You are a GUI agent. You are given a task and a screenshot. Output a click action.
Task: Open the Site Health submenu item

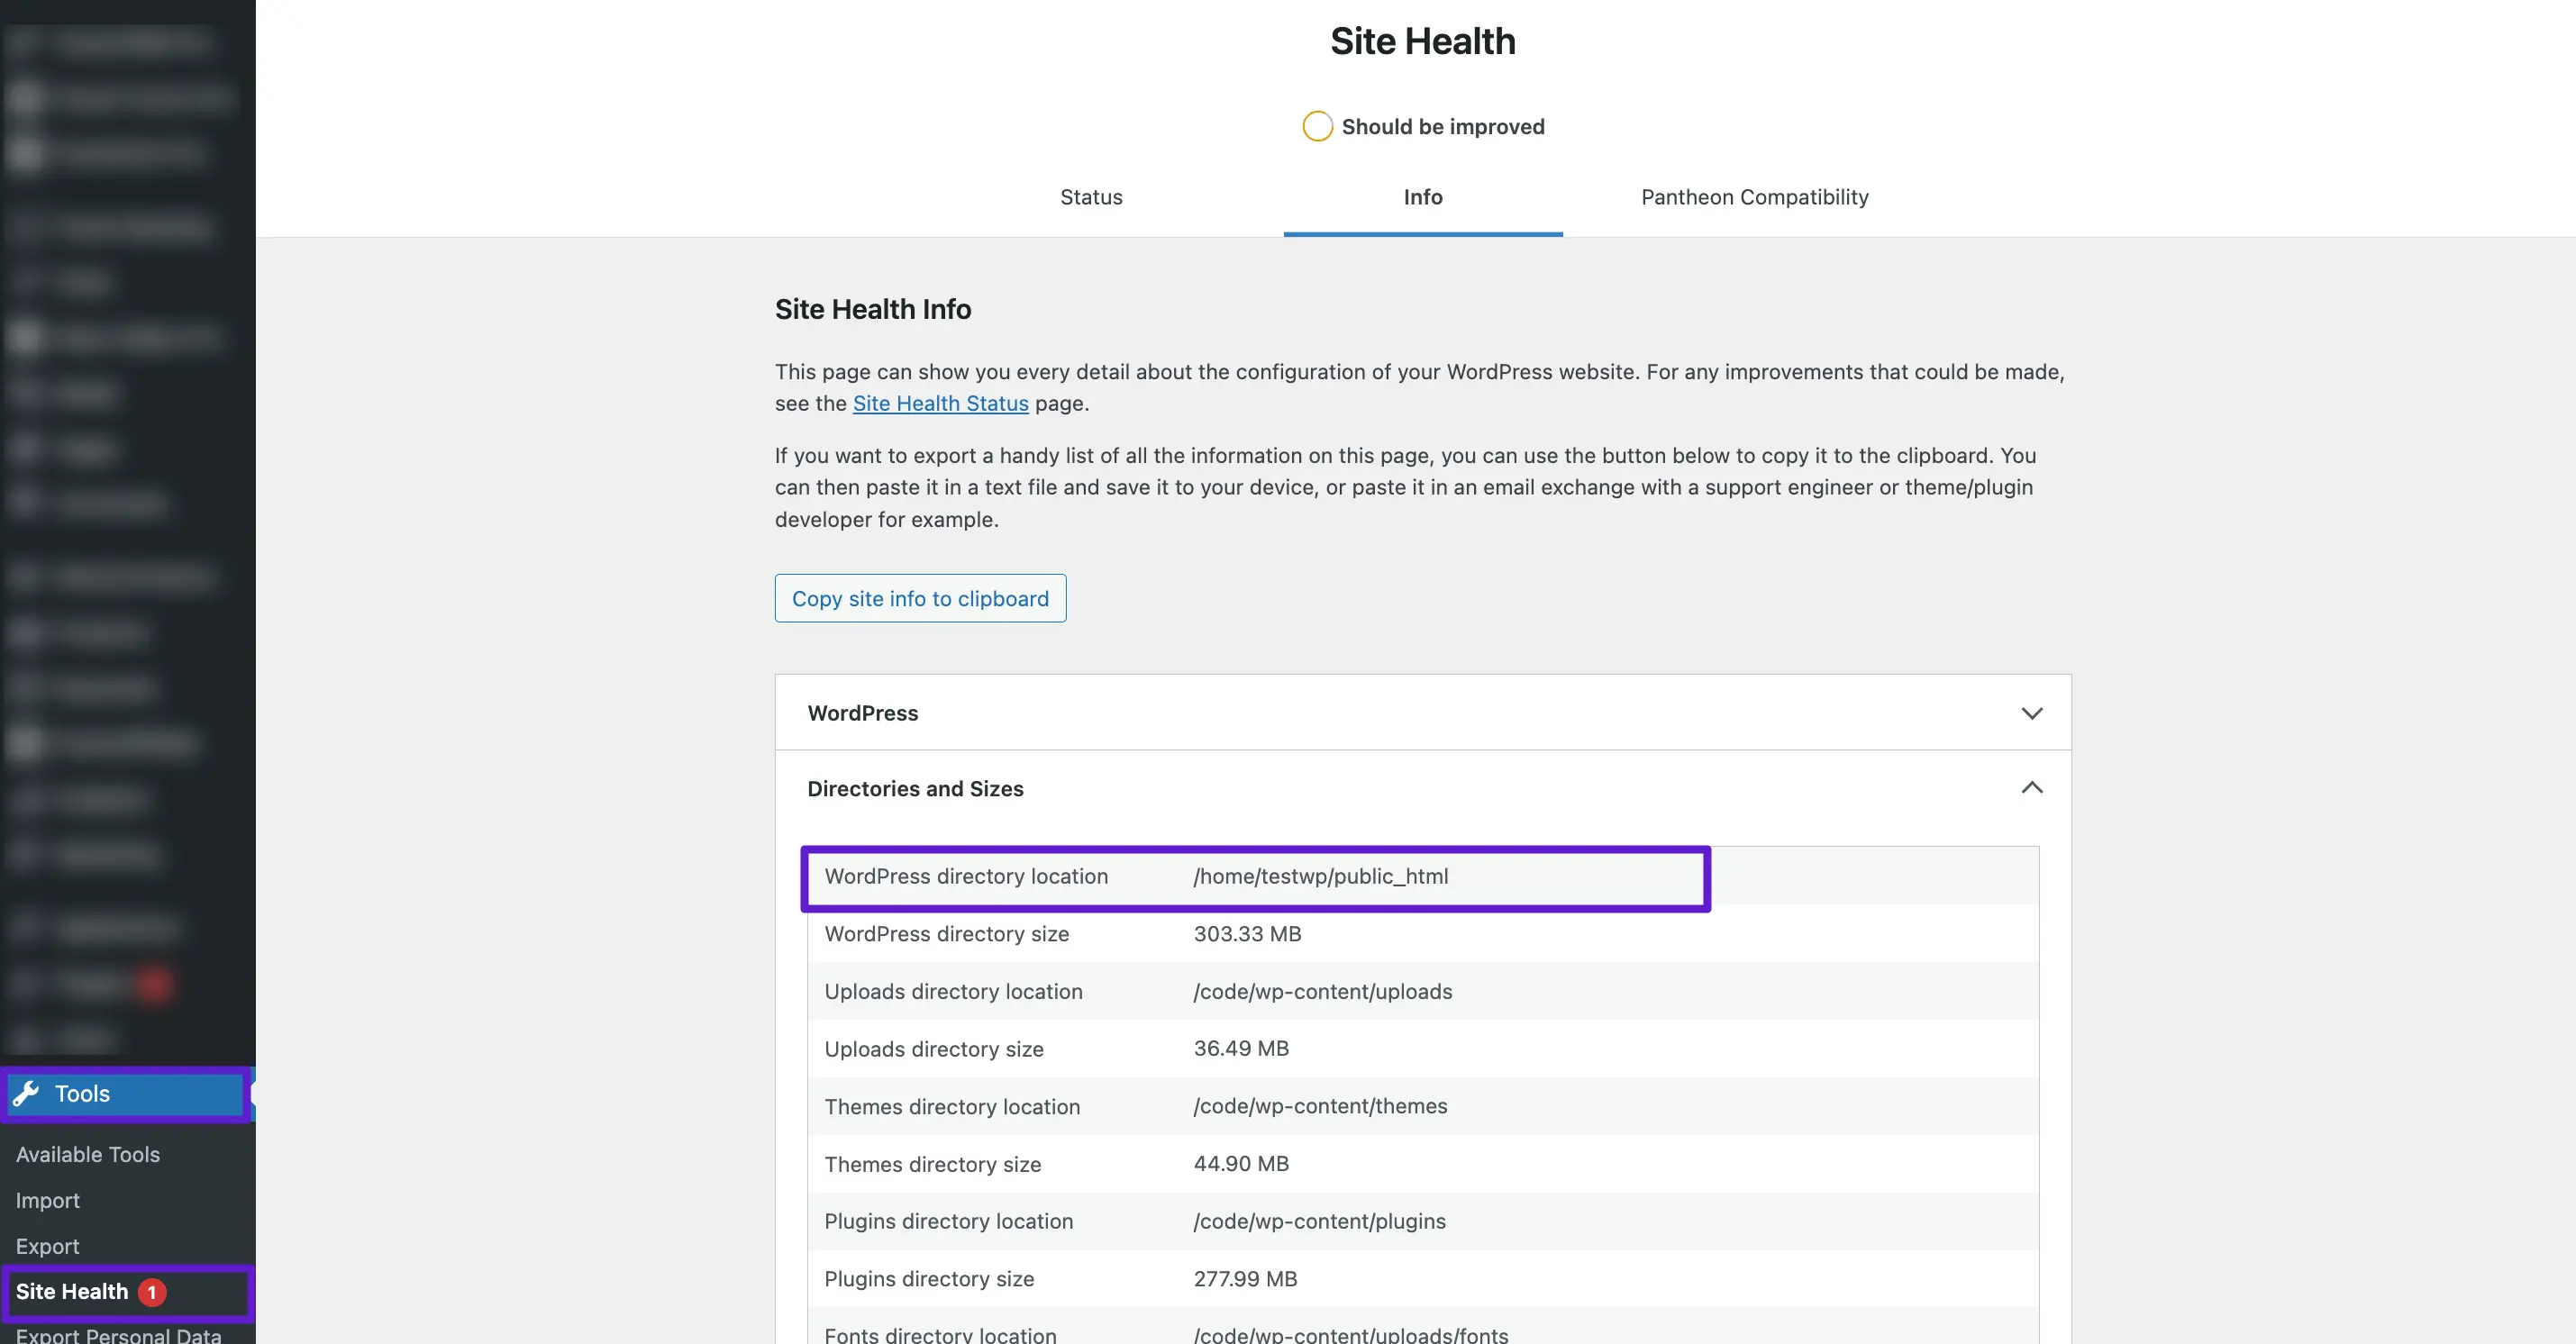72,1292
